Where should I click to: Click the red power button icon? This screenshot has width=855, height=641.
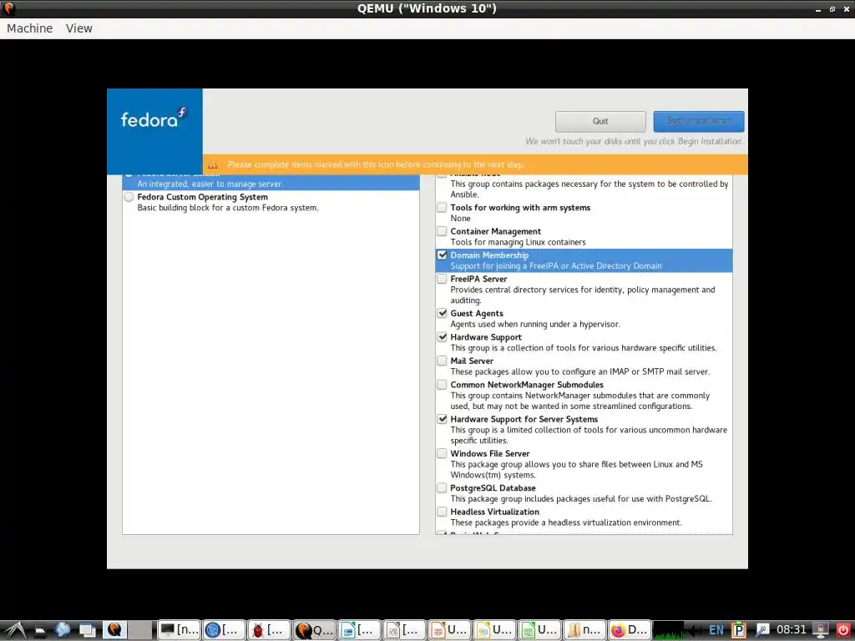[x=843, y=630]
